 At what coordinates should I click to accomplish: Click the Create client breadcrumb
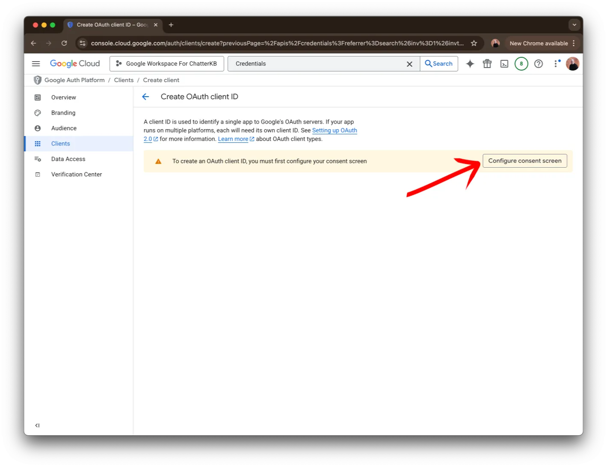[x=161, y=80]
